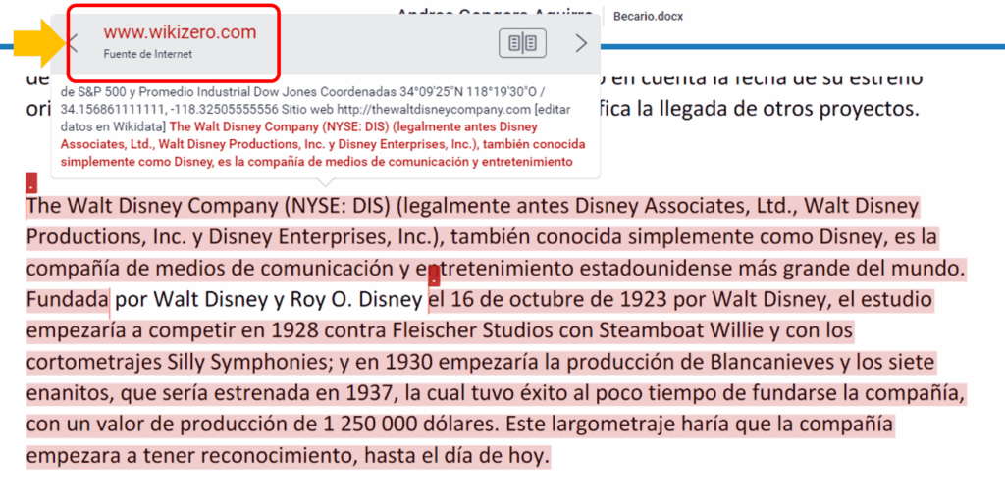This screenshot has height=501, width=1005.
Task: Open side-by-side text comparison view icon
Action: click(522, 43)
